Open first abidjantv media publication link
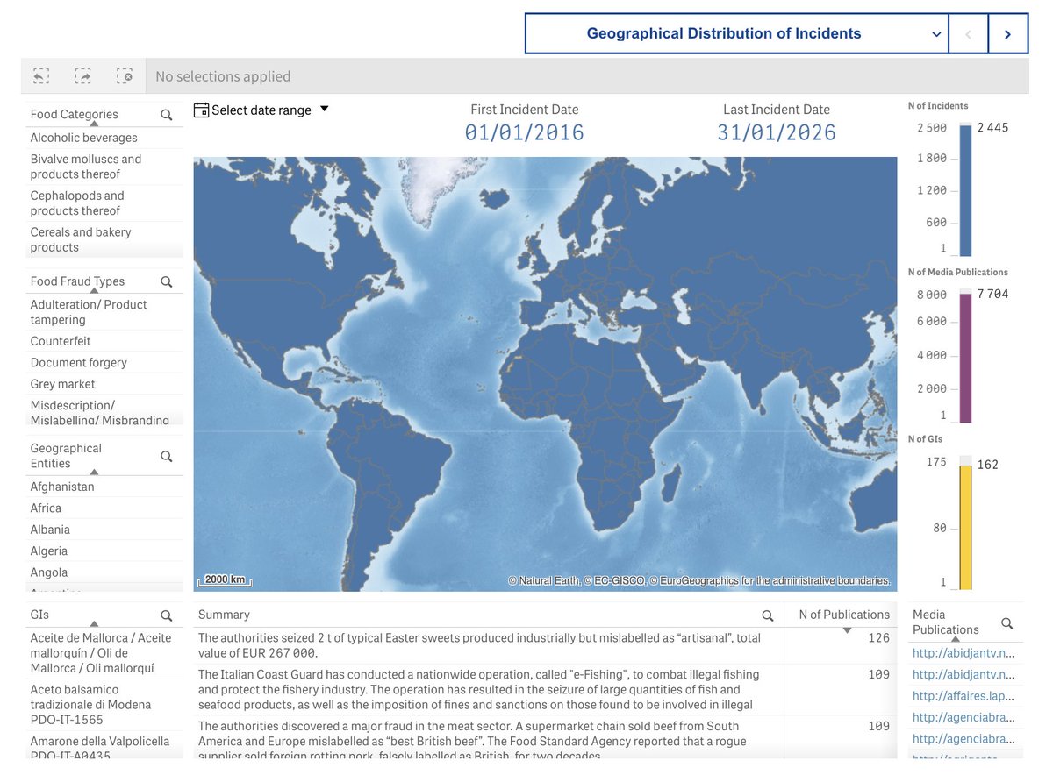The image size is (1053, 775). (x=963, y=653)
